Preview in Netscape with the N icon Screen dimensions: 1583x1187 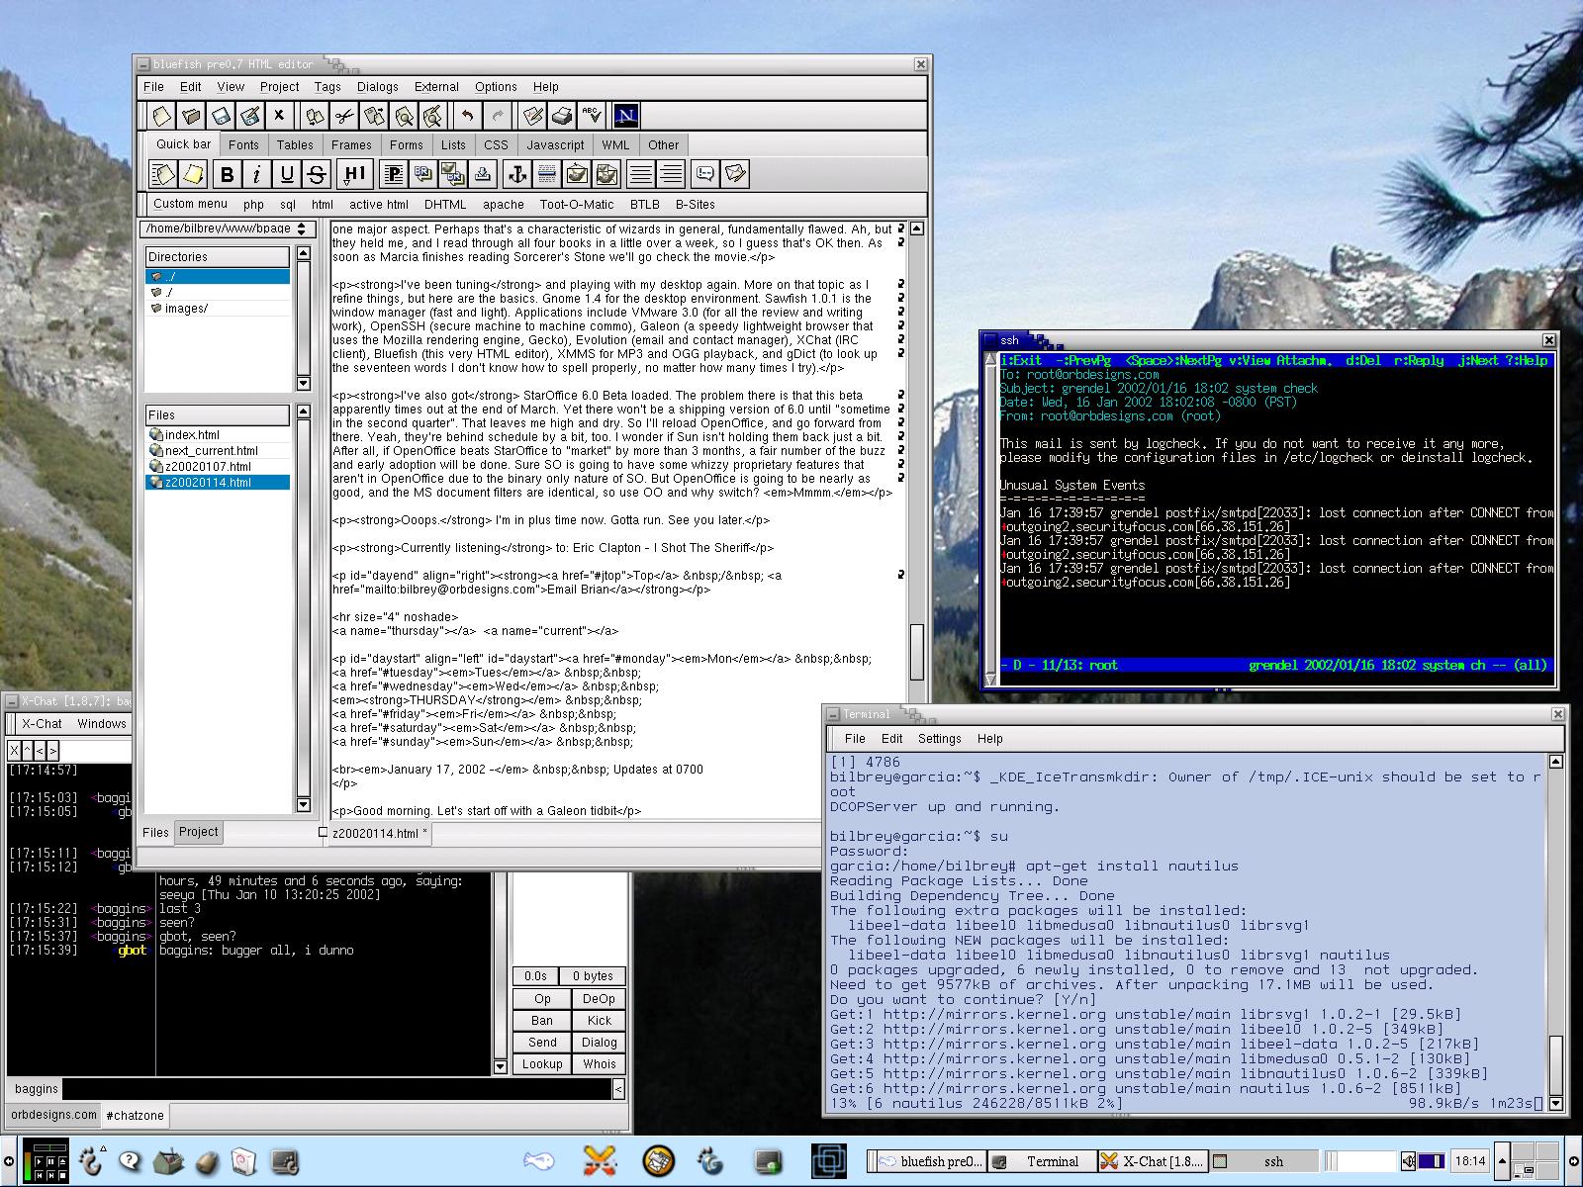click(x=625, y=116)
